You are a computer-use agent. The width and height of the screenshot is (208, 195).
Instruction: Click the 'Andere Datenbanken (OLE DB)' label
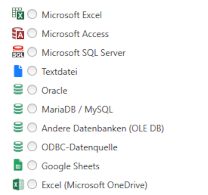click(103, 128)
